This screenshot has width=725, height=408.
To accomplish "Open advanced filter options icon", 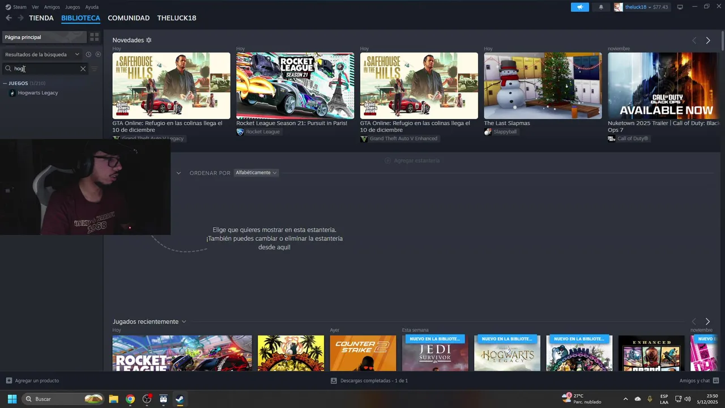I will 95,69.
